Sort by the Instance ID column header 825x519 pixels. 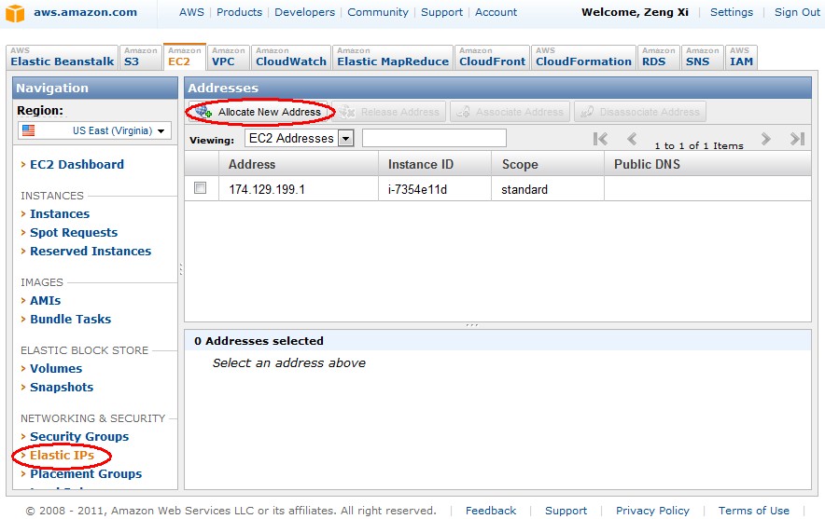435,164
